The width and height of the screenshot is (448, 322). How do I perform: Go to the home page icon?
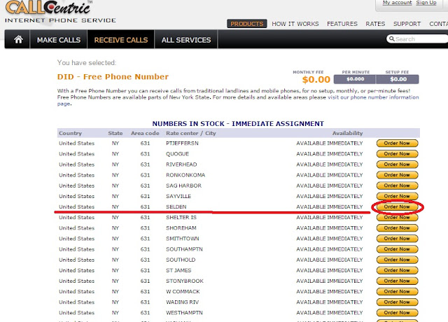tap(18, 39)
